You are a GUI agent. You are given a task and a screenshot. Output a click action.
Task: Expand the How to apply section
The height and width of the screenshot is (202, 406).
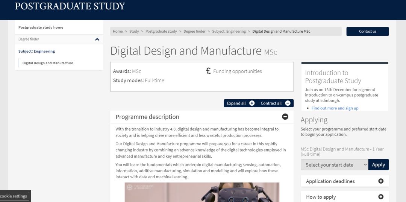(321, 197)
